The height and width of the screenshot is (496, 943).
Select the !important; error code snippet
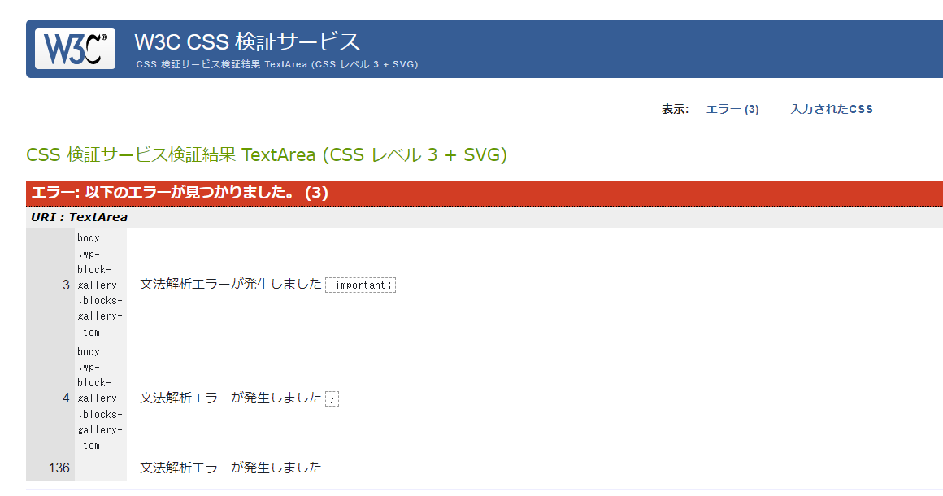tap(360, 285)
